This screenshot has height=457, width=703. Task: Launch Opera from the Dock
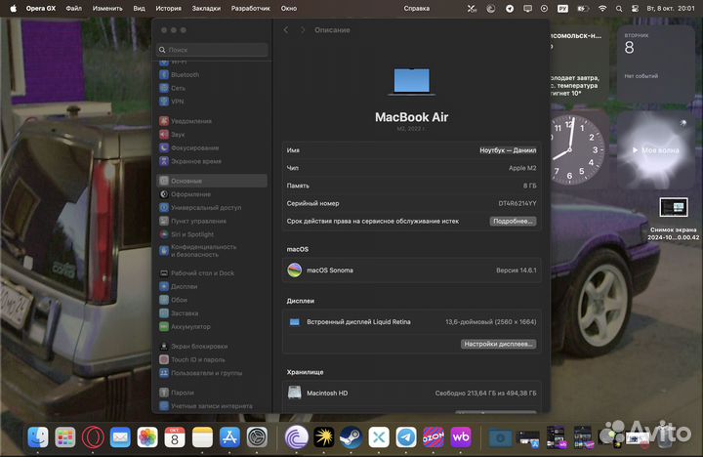93,437
